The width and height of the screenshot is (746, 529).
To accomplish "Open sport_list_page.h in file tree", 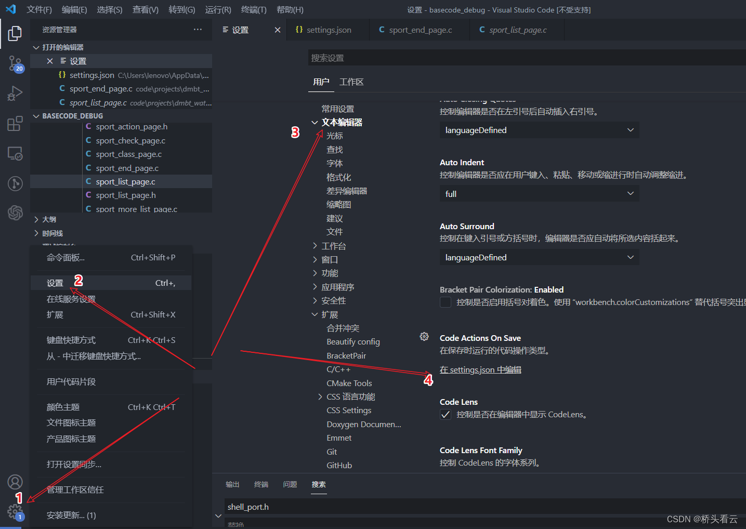I will [x=126, y=195].
